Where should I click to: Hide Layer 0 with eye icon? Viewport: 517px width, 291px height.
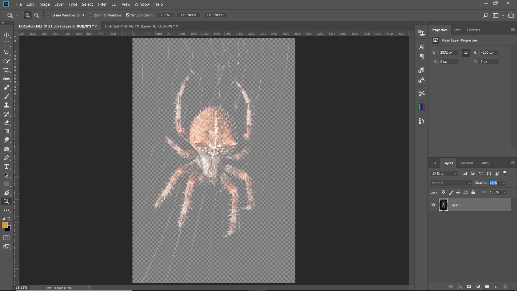click(x=433, y=205)
